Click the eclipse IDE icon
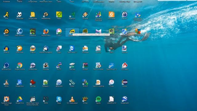Screen dimensions: 197x111 point(125,82)
